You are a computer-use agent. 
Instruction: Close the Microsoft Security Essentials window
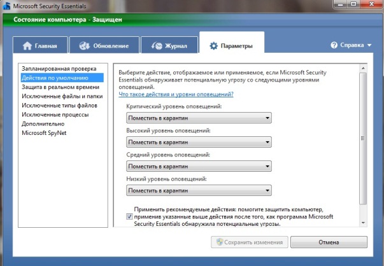(x=371, y=4)
